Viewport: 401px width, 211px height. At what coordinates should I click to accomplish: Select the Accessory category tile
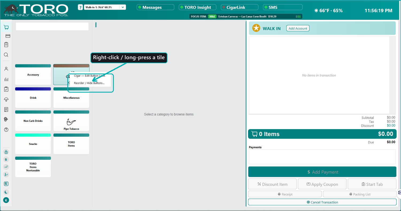(x=33, y=75)
